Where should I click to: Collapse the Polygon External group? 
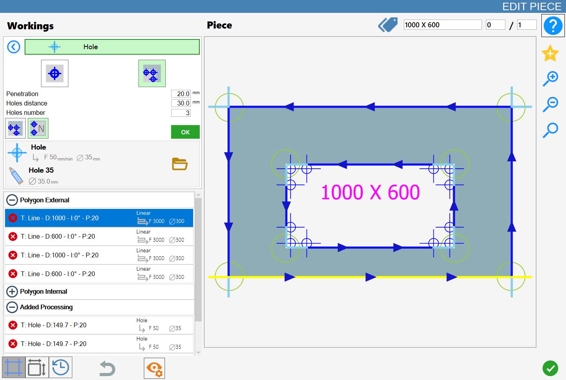click(12, 200)
